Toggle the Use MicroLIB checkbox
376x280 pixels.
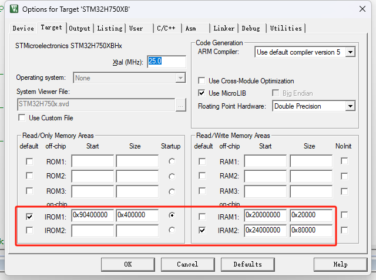click(x=202, y=93)
